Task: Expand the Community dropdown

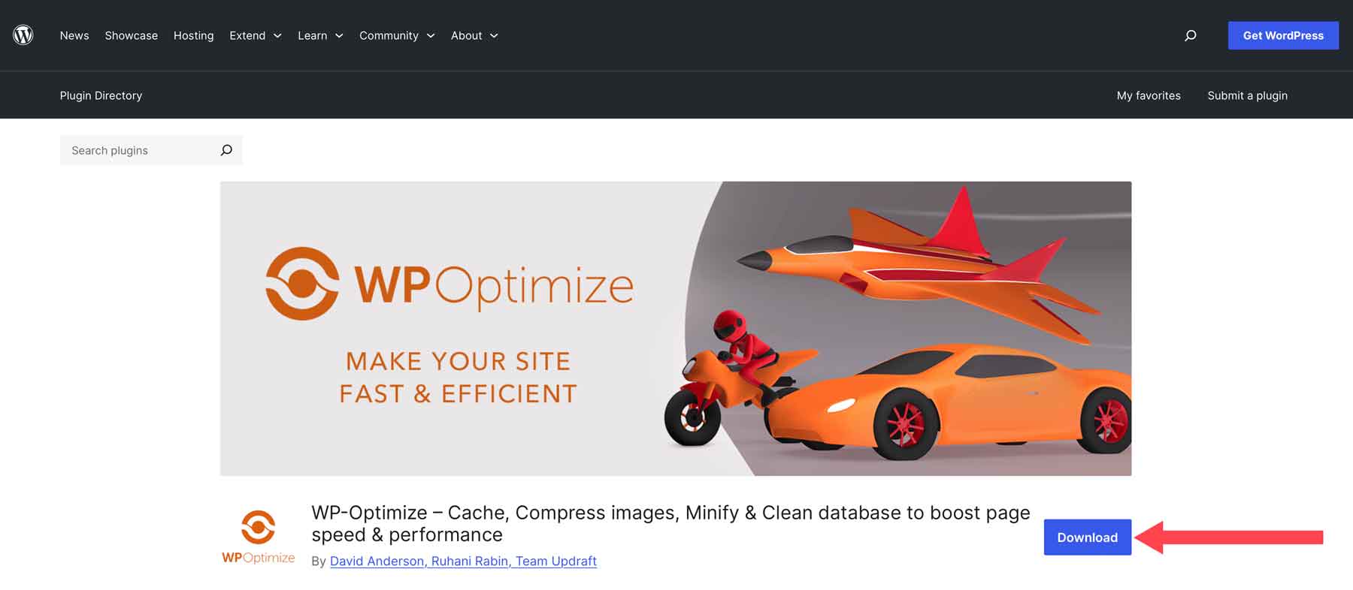Action: [x=396, y=35]
